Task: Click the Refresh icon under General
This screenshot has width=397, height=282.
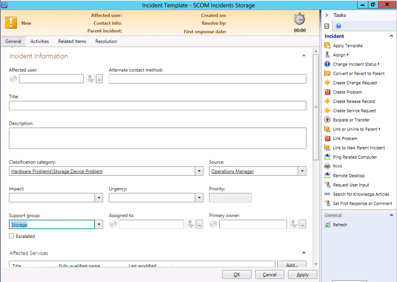Action: [327, 225]
